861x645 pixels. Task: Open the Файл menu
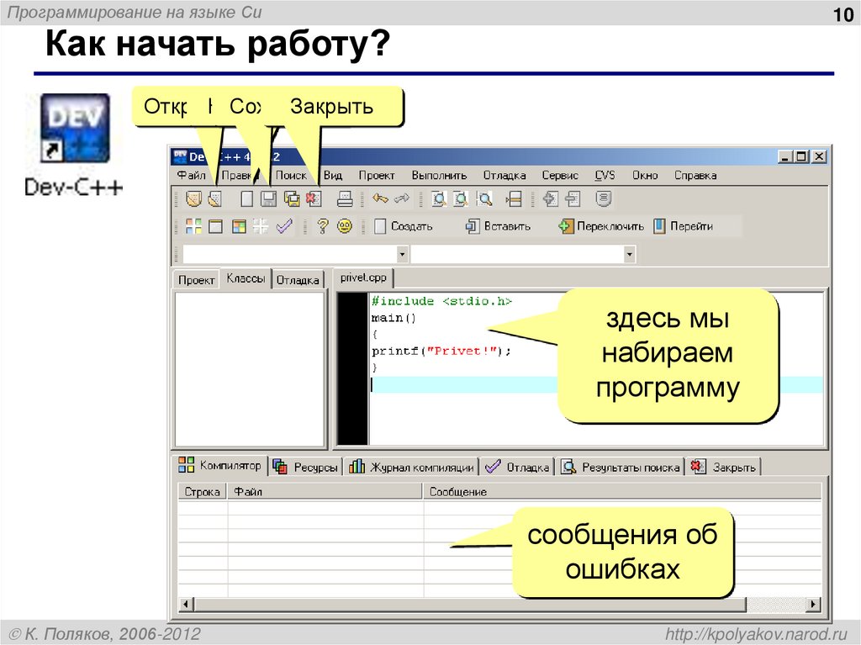tap(191, 175)
